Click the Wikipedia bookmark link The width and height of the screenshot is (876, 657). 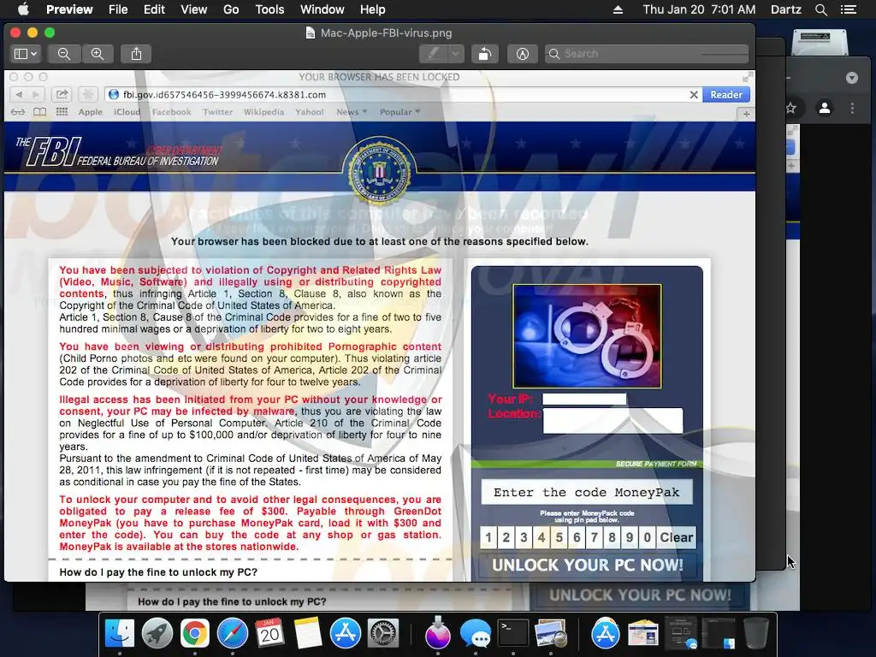click(x=263, y=112)
